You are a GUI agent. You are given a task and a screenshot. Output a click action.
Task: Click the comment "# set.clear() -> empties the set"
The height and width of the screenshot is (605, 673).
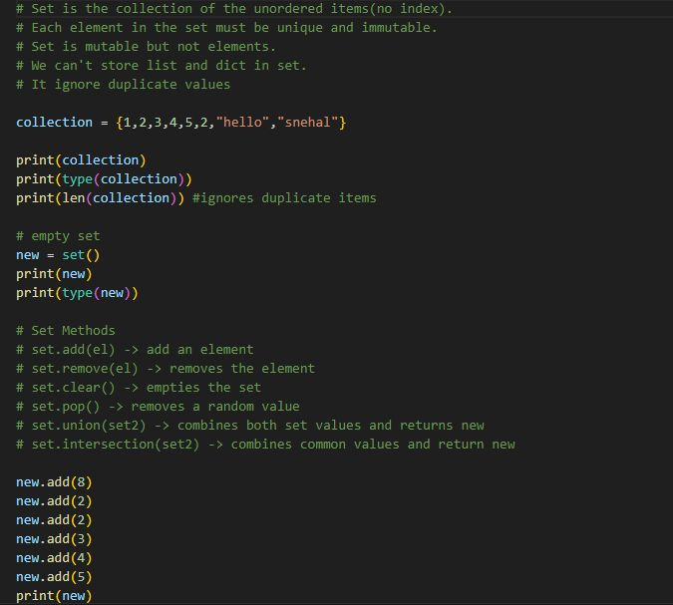139,388
